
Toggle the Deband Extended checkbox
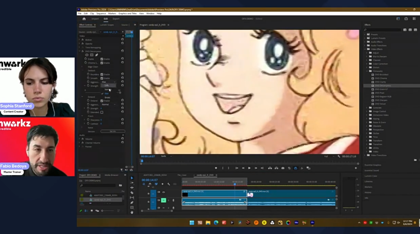[x=102, y=112]
